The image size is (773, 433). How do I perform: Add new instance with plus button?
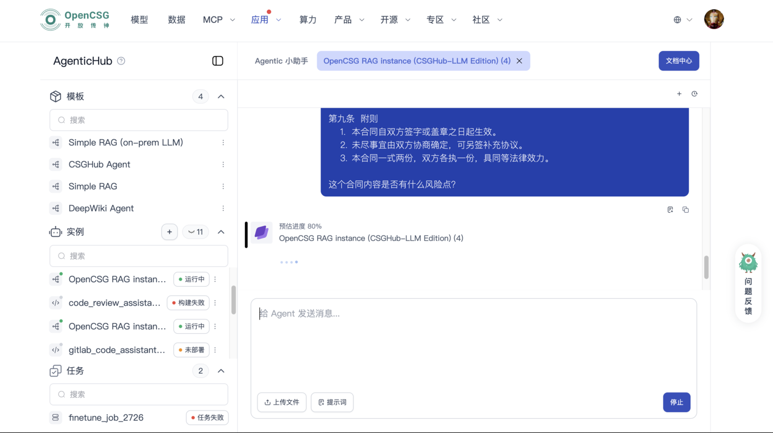pos(169,232)
